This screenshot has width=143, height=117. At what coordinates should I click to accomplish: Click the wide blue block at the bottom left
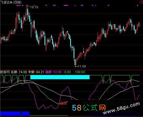click(10, 114)
